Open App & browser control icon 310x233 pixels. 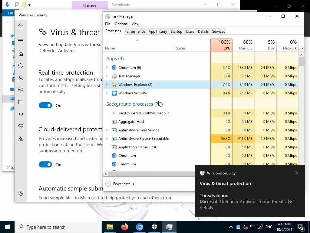point(21,102)
